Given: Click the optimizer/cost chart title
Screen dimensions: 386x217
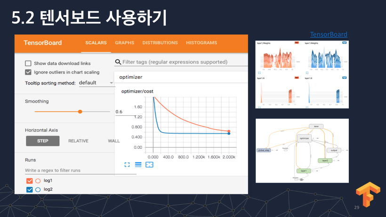Looking at the screenshot, I should pos(137,91).
